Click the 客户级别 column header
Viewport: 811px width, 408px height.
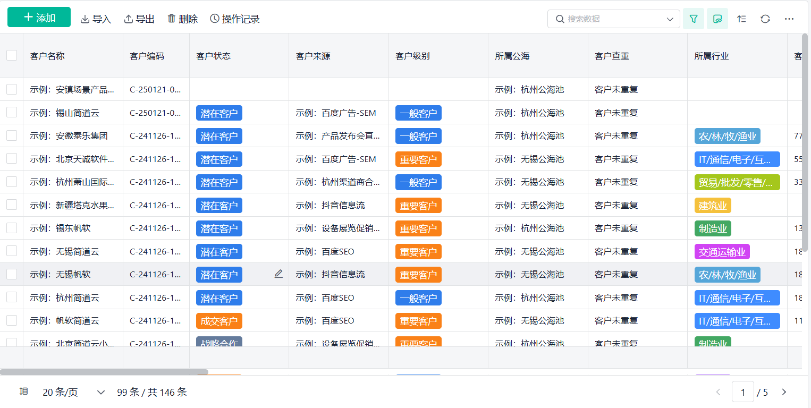(438, 56)
